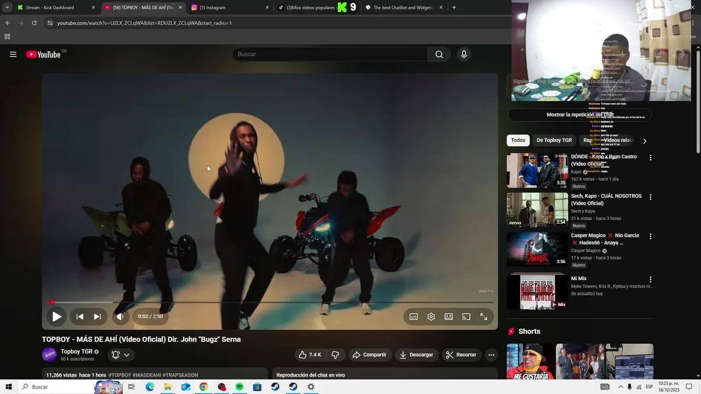Show hidden system tray icons
This screenshot has width=701, height=394.
620,387
